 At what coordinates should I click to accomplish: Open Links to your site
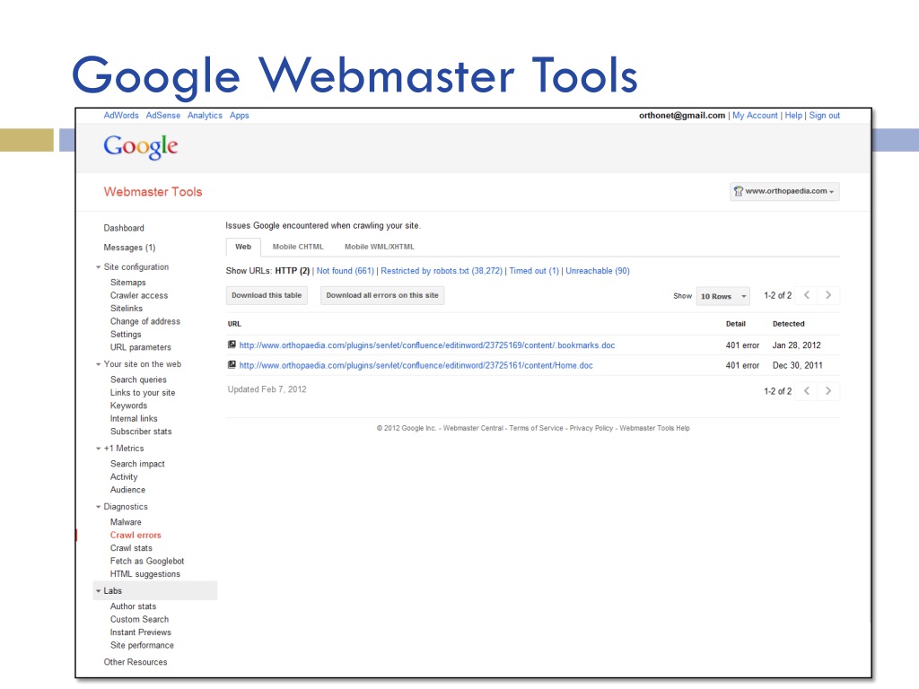[x=143, y=393]
